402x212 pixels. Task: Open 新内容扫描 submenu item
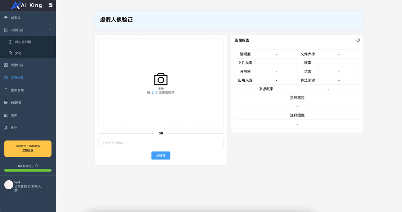(x=28, y=42)
